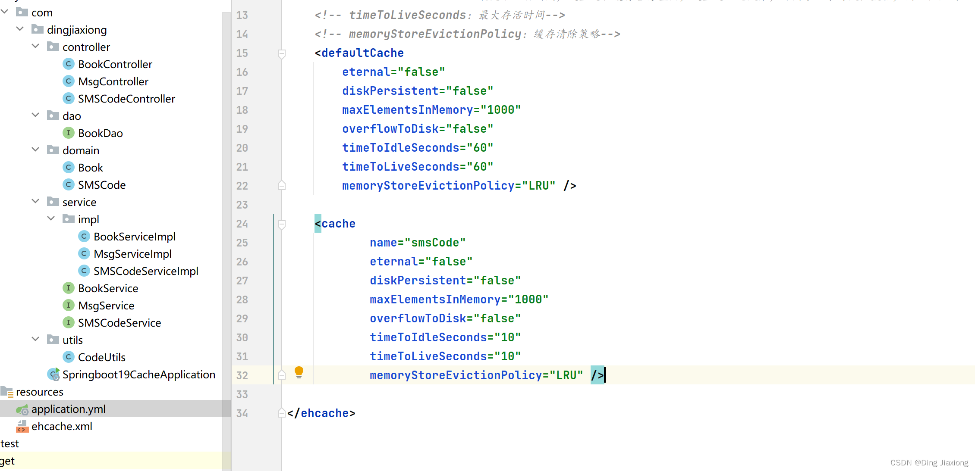Click the Springboot19CacheApplication run icon
Image resolution: width=975 pixels, height=471 pixels.
coord(53,374)
